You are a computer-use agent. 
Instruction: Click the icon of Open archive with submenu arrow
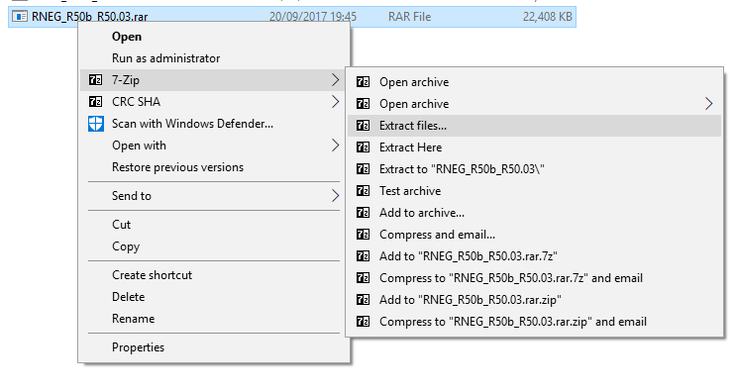363,103
